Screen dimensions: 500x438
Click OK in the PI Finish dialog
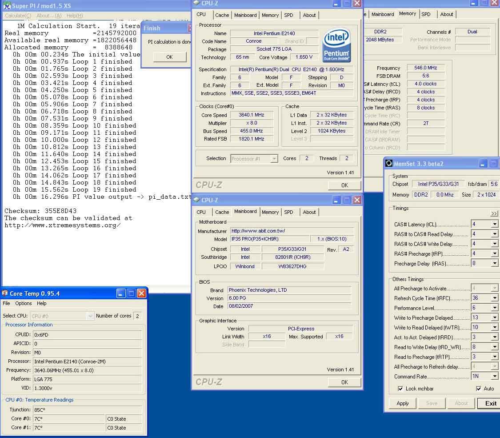(x=169, y=57)
